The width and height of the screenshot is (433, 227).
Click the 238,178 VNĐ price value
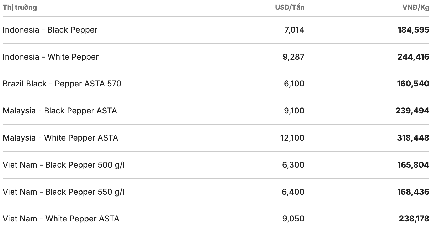coord(414,219)
